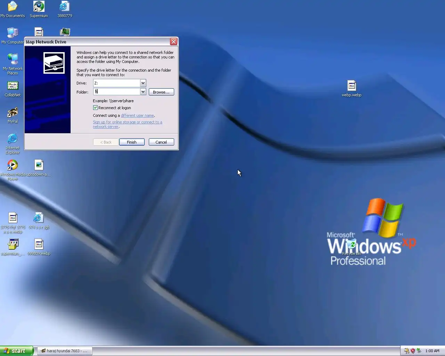The width and height of the screenshot is (445, 356).
Task: Open My Network Places icon
Action: pyautogui.click(x=13, y=64)
